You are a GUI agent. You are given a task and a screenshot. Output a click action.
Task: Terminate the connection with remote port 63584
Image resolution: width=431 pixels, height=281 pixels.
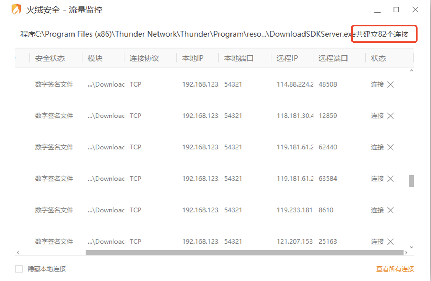390,179
